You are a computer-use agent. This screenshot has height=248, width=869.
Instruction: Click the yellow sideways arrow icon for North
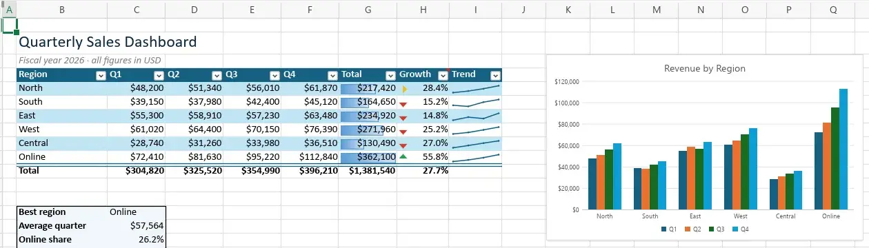[405, 89]
